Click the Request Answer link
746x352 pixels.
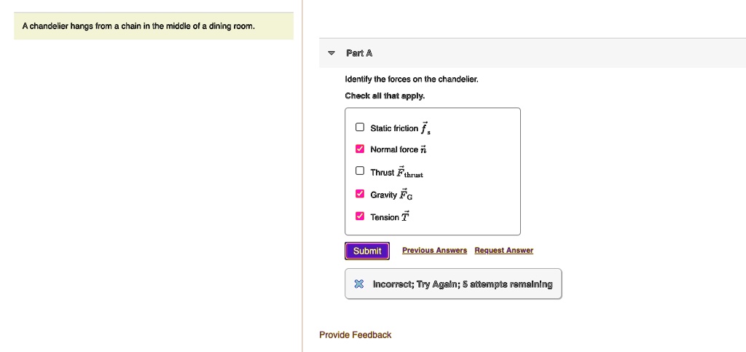coord(504,250)
